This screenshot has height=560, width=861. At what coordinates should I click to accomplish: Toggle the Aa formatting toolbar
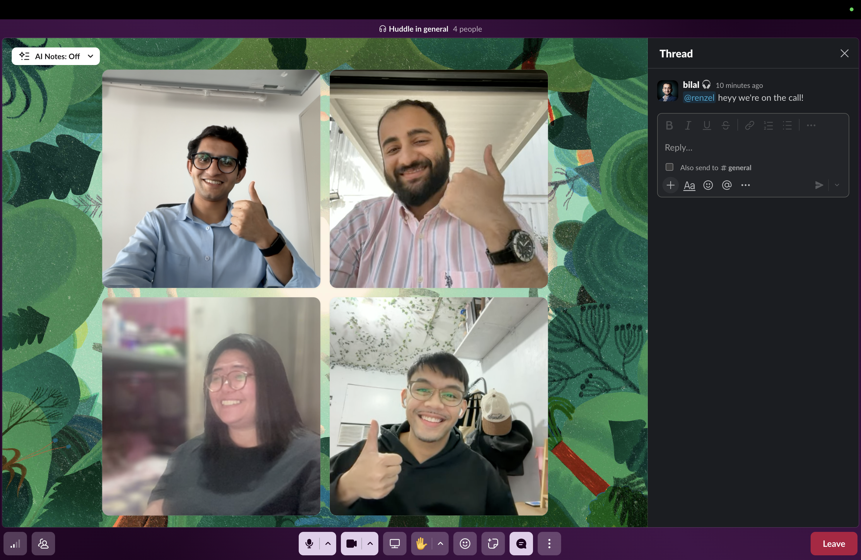(x=689, y=185)
